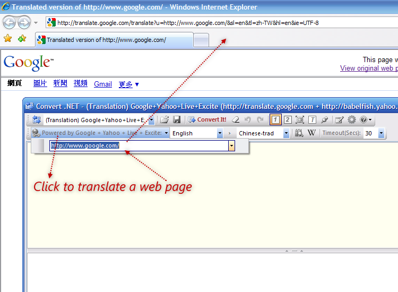Click the pin window icon

point(324,119)
